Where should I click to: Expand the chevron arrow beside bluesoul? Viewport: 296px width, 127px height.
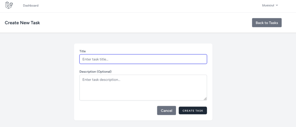click(277, 5)
